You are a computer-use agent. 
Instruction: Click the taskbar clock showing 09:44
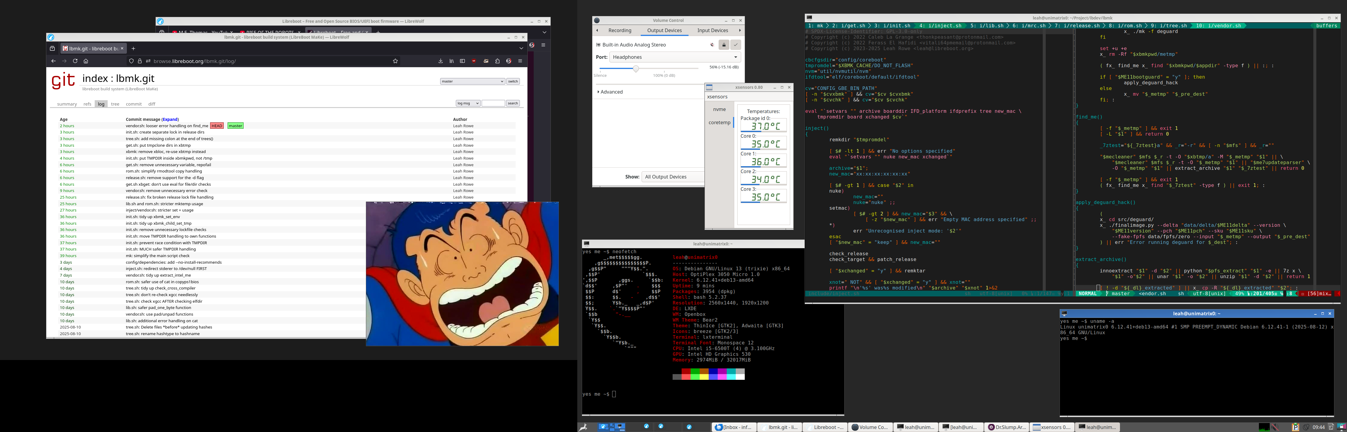tap(1319, 427)
